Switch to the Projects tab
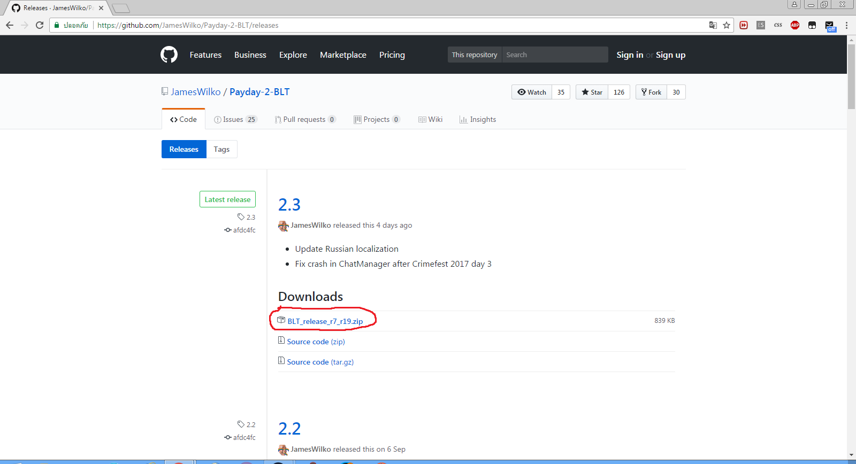This screenshot has height=464, width=856. (x=377, y=119)
